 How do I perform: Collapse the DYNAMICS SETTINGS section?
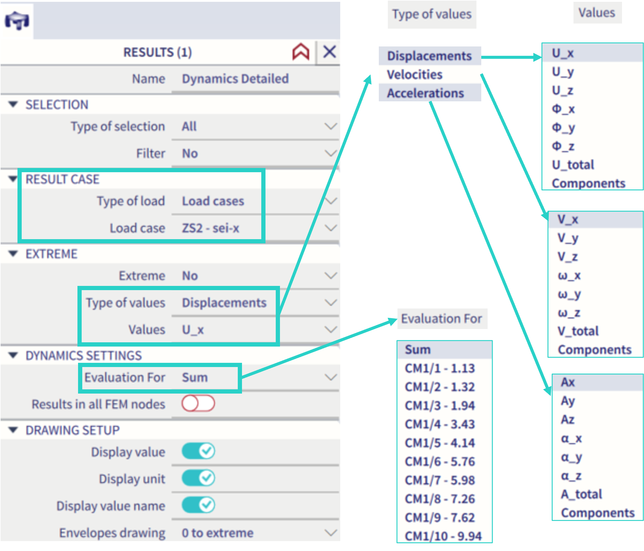pyautogui.click(x=13, y=355)
